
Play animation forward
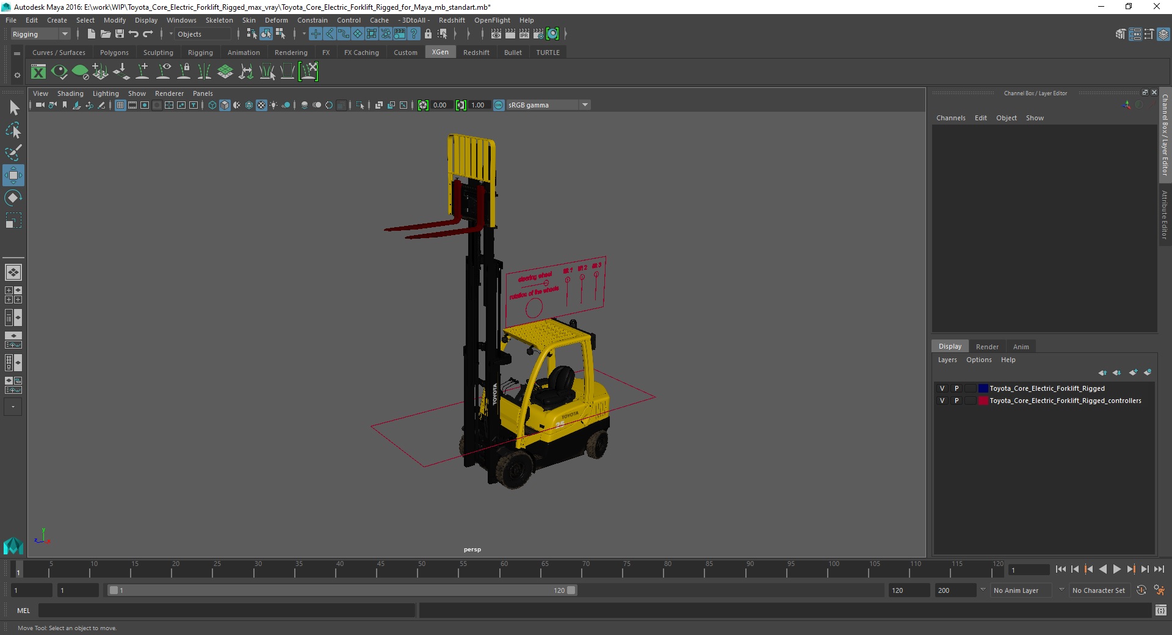1116,569
